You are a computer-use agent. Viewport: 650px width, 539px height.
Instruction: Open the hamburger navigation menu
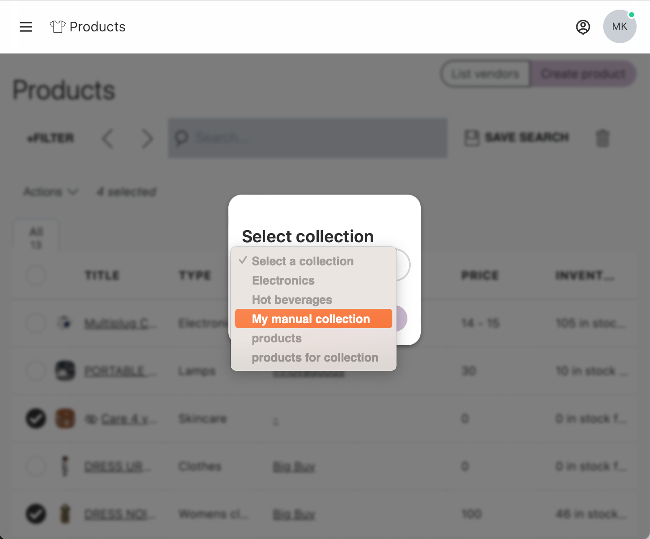click(x=26, y=26)
